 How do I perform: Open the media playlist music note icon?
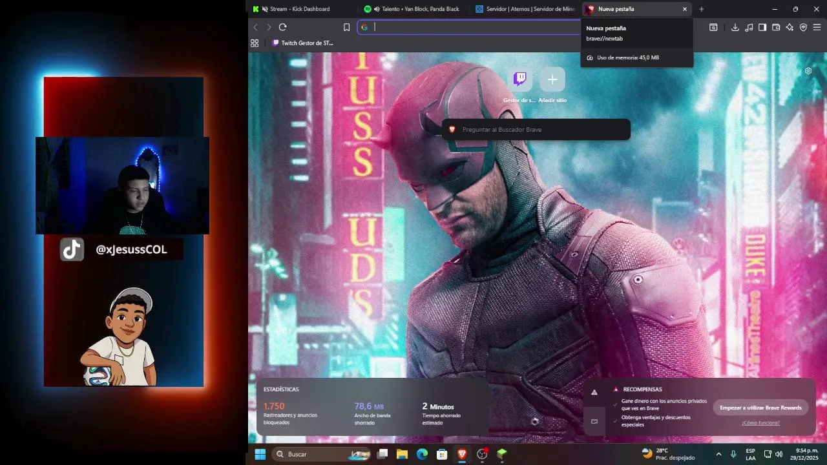point(749,27)
